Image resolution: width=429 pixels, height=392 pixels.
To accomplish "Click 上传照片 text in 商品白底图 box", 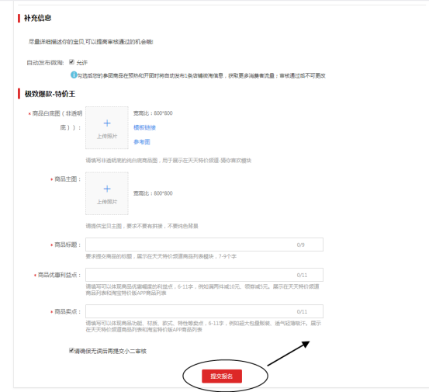I will click(x=107, y=136).
